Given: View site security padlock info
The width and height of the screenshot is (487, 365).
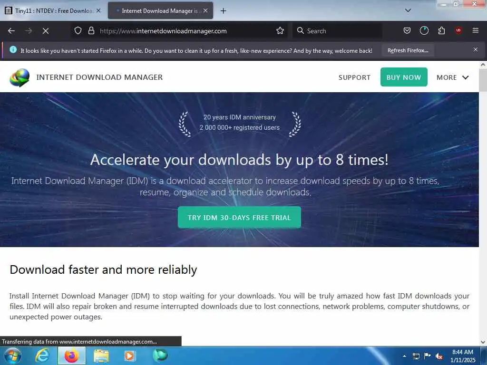Looking at the screenshot, I should [x=91, y=30].
